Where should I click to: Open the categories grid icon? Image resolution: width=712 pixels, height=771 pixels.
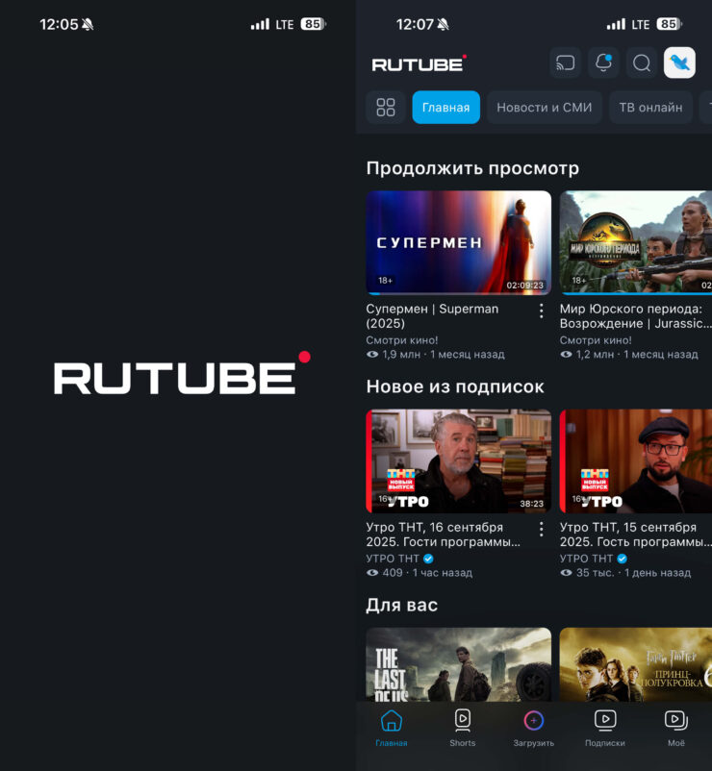pos(386,108)
